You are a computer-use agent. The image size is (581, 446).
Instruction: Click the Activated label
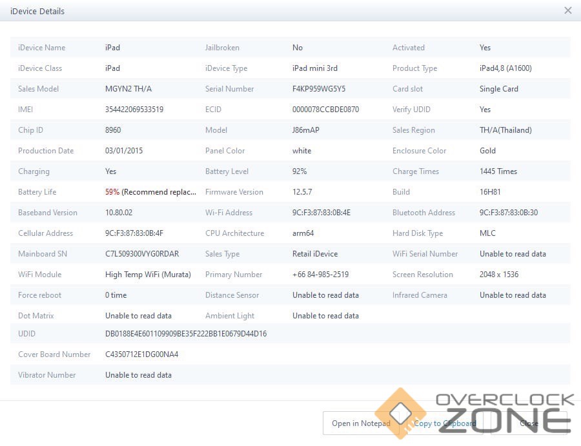tap(409, 47)
